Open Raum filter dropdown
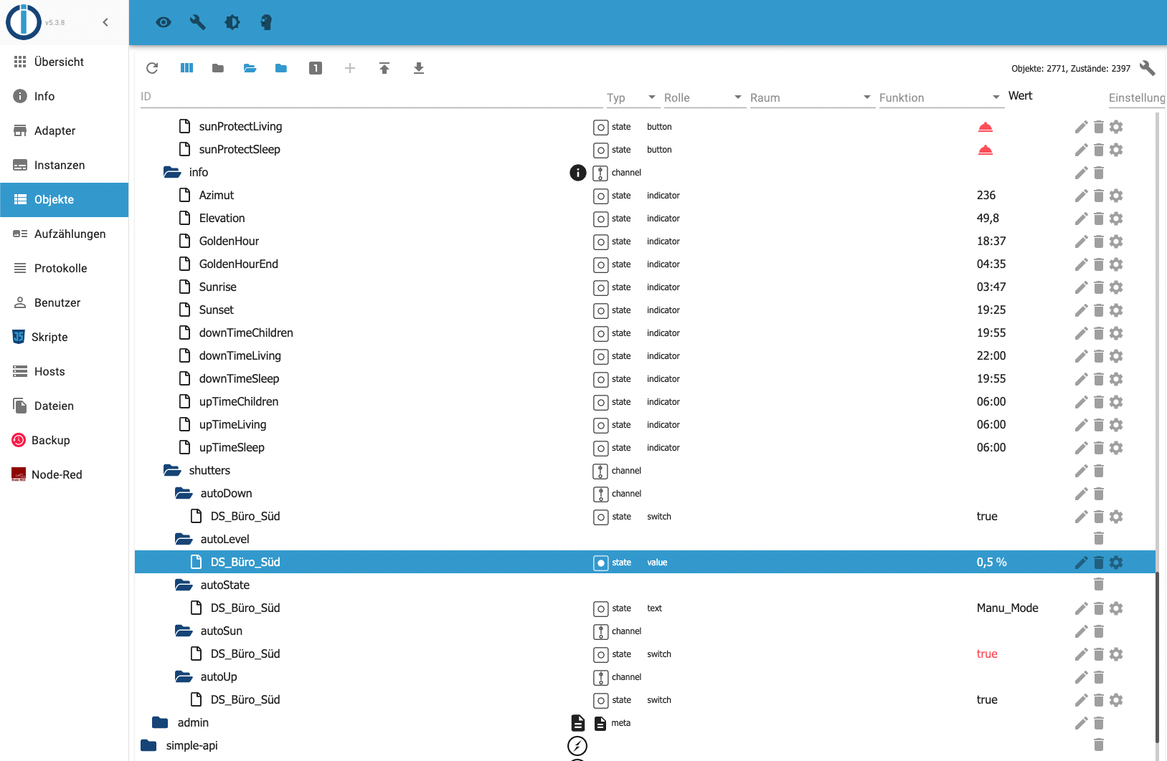1167x761 pixels. click(811, 97)
